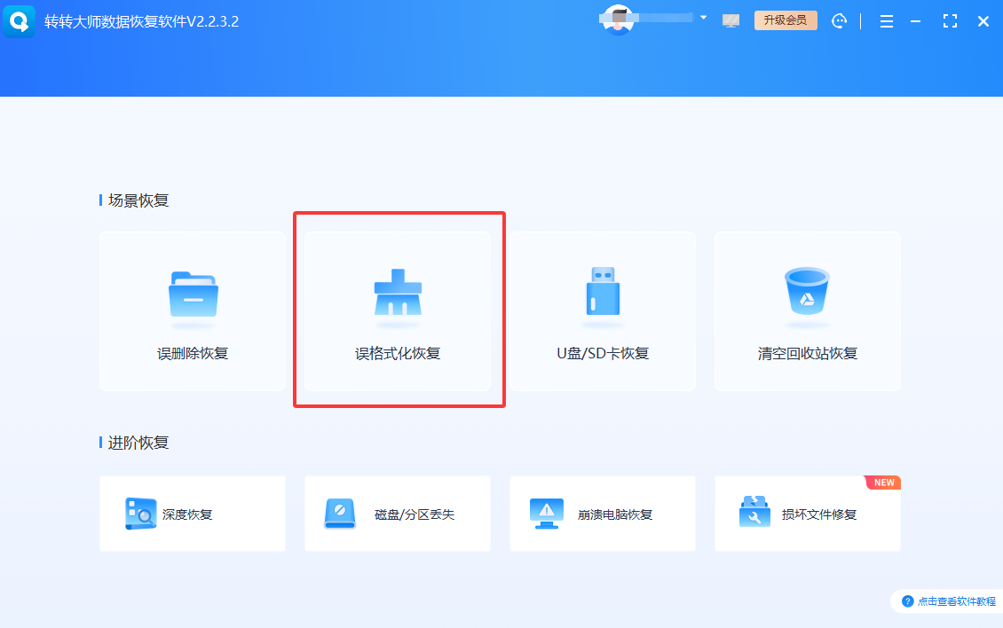1003x628 pixels.
Task: Click the question mark help icon
Action: [x=907, y=601]
